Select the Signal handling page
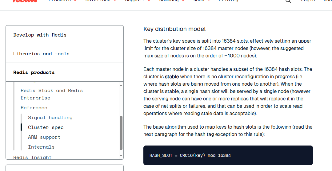 tap(50, 118)
